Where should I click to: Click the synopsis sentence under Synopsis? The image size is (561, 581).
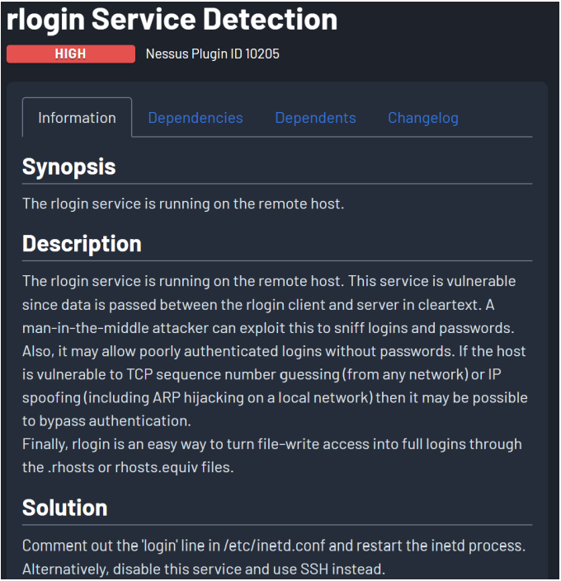point(182,204)
